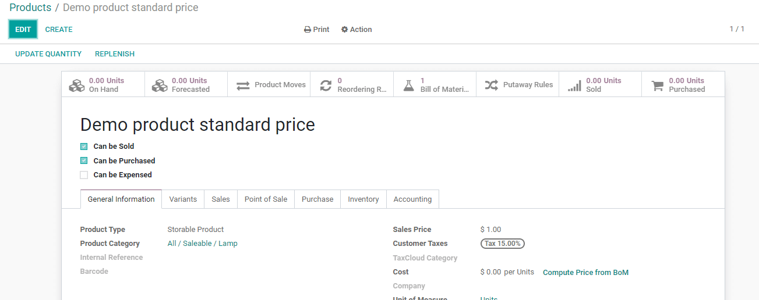The image size is (759, 300).
Task: Click the On Hand boxes icon
Action: (x=77, y=85)
